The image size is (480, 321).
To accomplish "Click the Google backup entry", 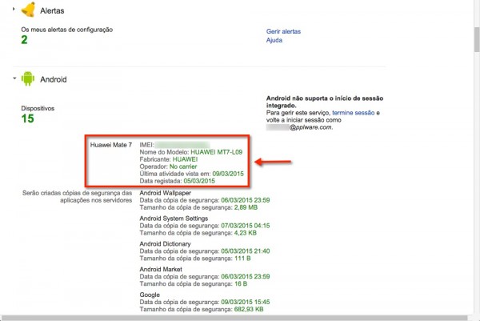I will pos(150,295).
